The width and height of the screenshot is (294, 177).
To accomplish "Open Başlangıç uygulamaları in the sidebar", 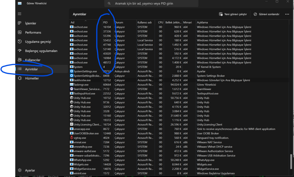I will (x=41, y=51).
